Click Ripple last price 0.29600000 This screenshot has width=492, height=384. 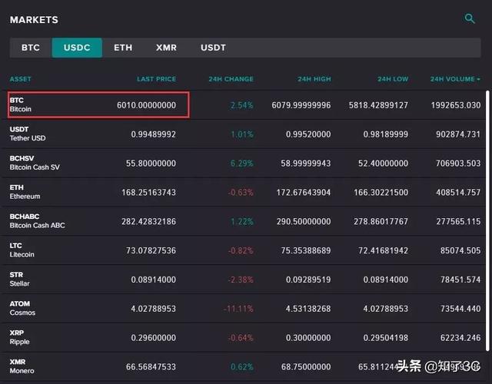154,338
